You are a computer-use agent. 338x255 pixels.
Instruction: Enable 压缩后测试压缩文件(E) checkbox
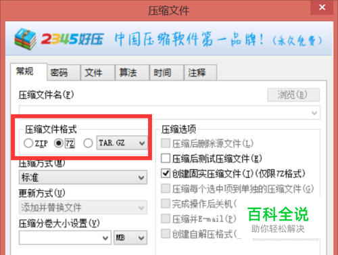pos(166,158)
